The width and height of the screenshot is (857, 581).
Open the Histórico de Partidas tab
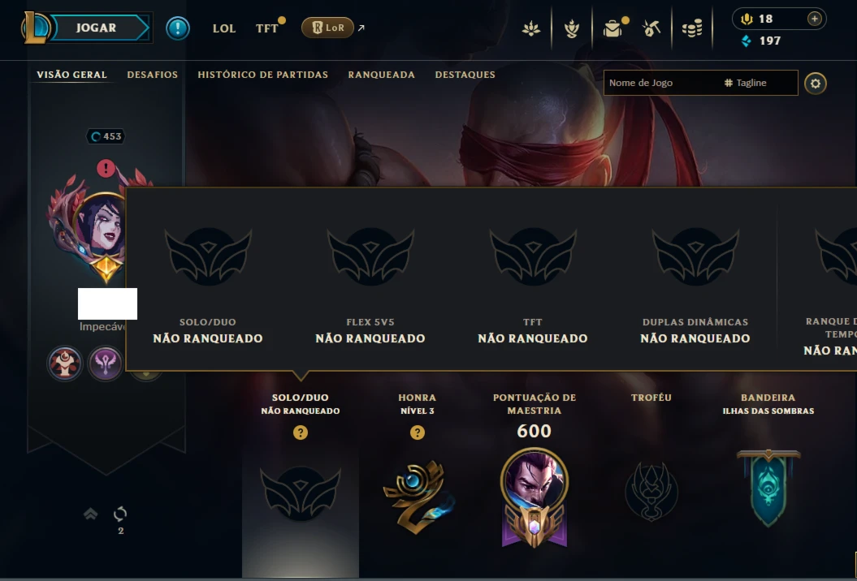[263, 75]
